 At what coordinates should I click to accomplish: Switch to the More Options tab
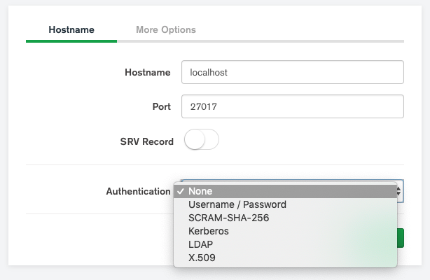tap(166, 29)
